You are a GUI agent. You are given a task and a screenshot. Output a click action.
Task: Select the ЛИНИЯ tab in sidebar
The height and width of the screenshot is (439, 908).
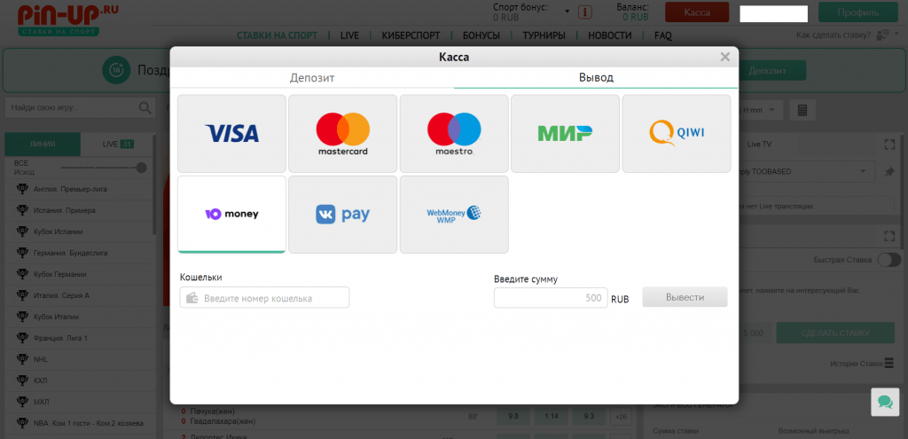43,144
